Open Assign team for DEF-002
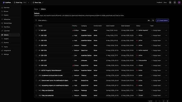Screen dimensions: 182x102 (x=156, y=35)
